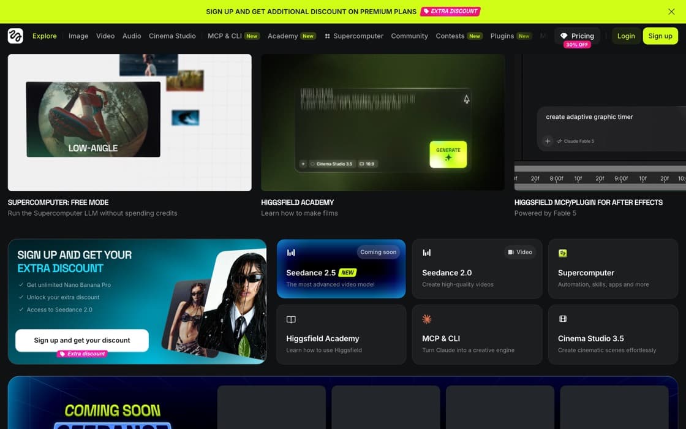The height and width of the screenshot is (429, 686).
Task: Open the Video menu item
Action: pyautogui.click(x=105, y=36)
